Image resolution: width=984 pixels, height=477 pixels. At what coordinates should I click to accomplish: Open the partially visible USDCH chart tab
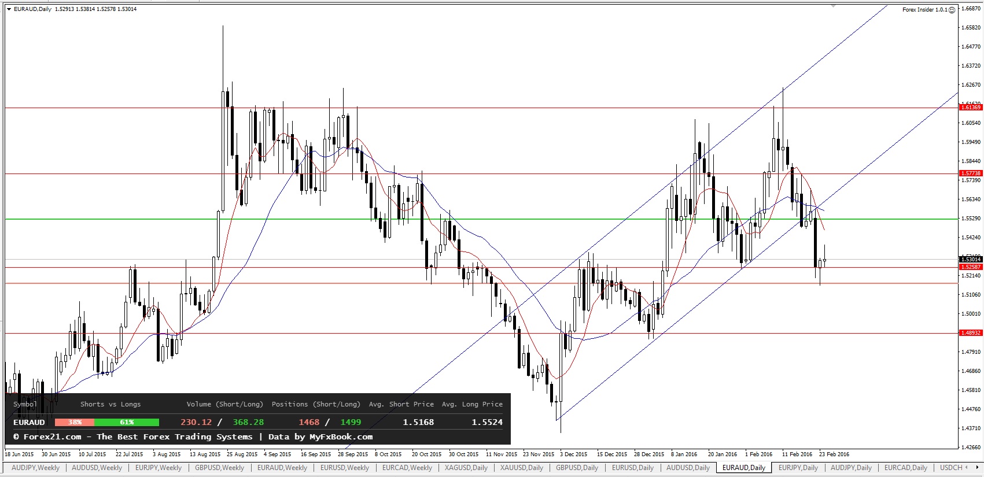[951, 468]
